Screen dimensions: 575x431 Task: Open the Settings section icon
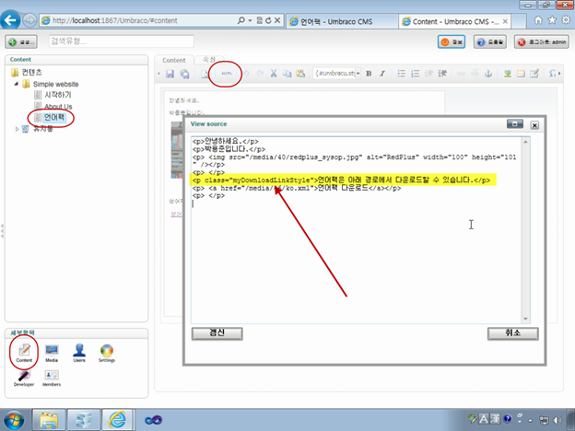point(107,353)
